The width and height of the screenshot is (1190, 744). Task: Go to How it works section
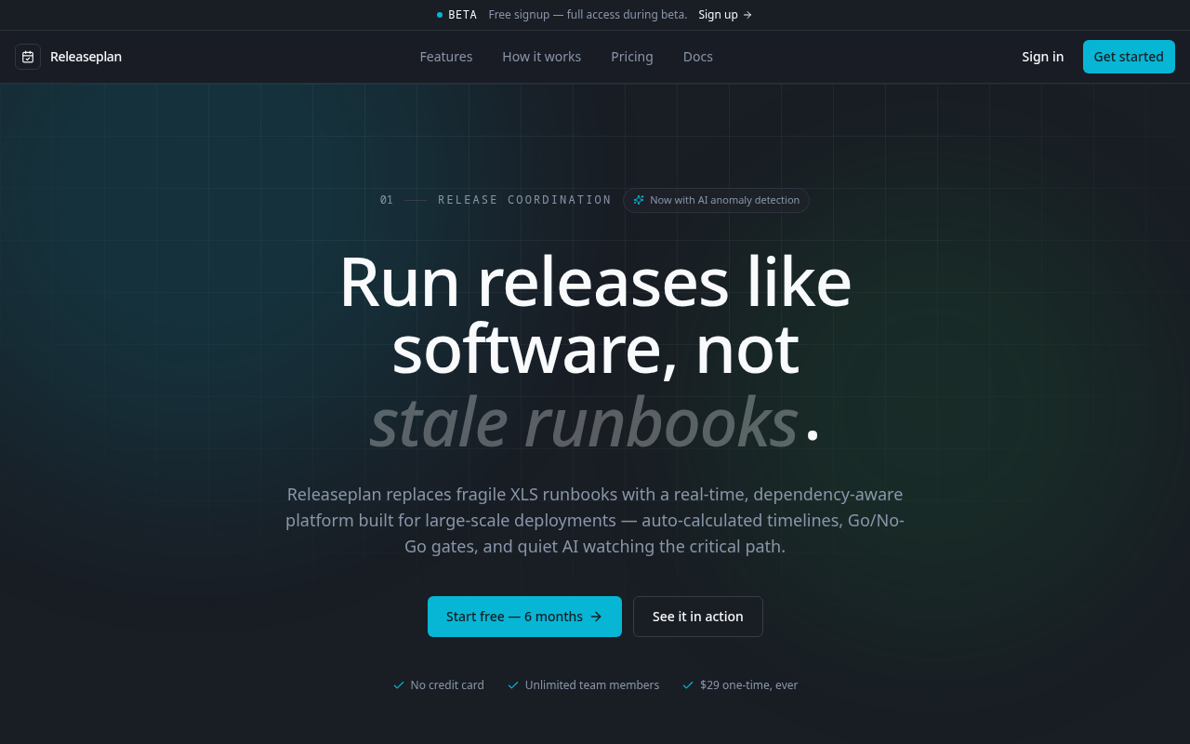tap(542, 57)
